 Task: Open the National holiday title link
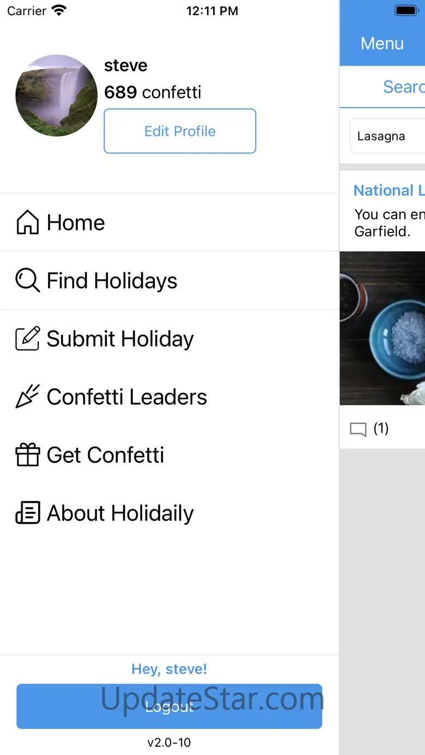[x=389, y=191]
